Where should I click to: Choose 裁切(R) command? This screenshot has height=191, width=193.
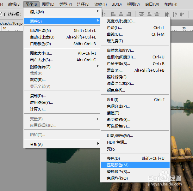[62, 80]
